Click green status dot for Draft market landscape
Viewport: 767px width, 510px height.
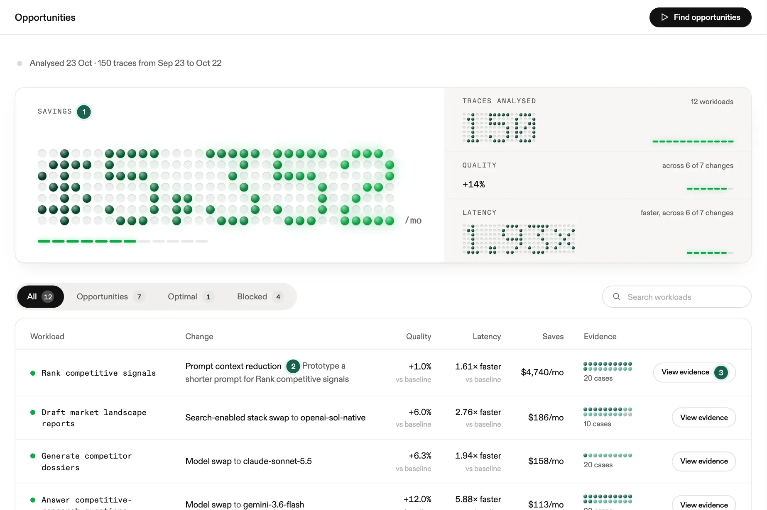(x=33, y=412)
